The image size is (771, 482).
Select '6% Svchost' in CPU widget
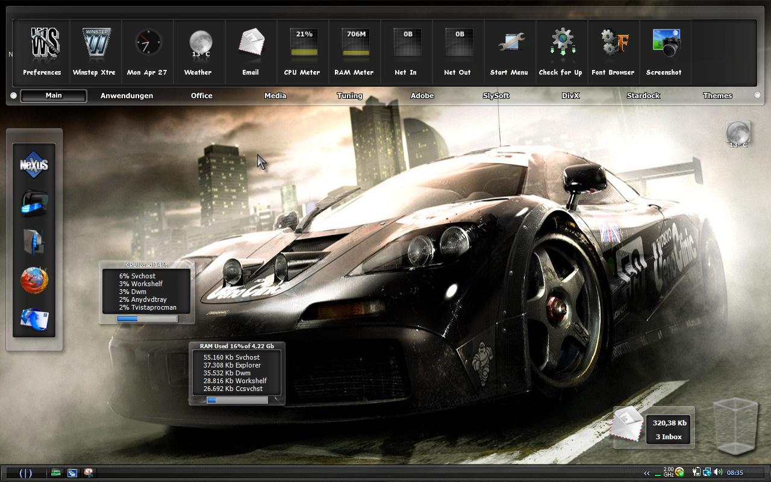tap(137, 276)
